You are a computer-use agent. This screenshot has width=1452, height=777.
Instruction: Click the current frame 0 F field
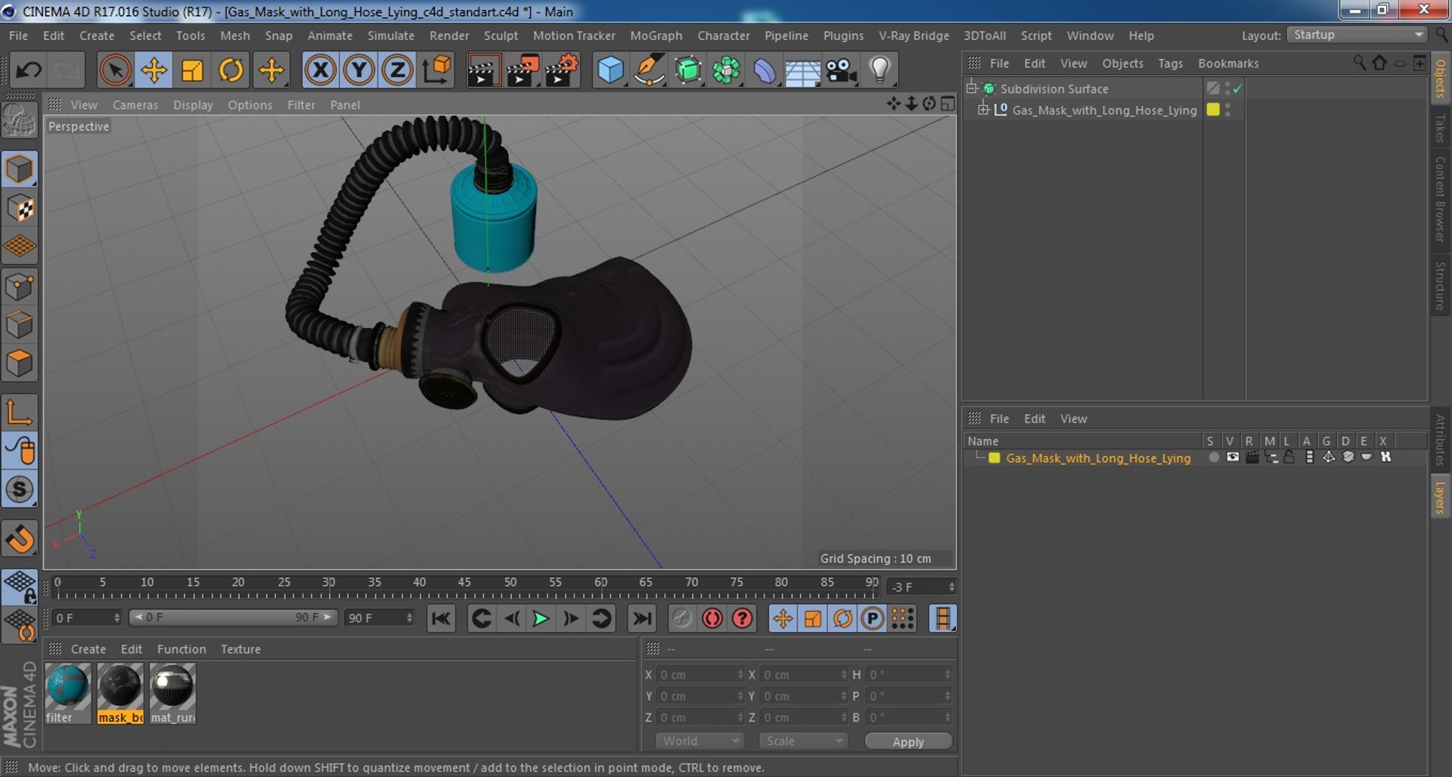click(x=87, y=618)
